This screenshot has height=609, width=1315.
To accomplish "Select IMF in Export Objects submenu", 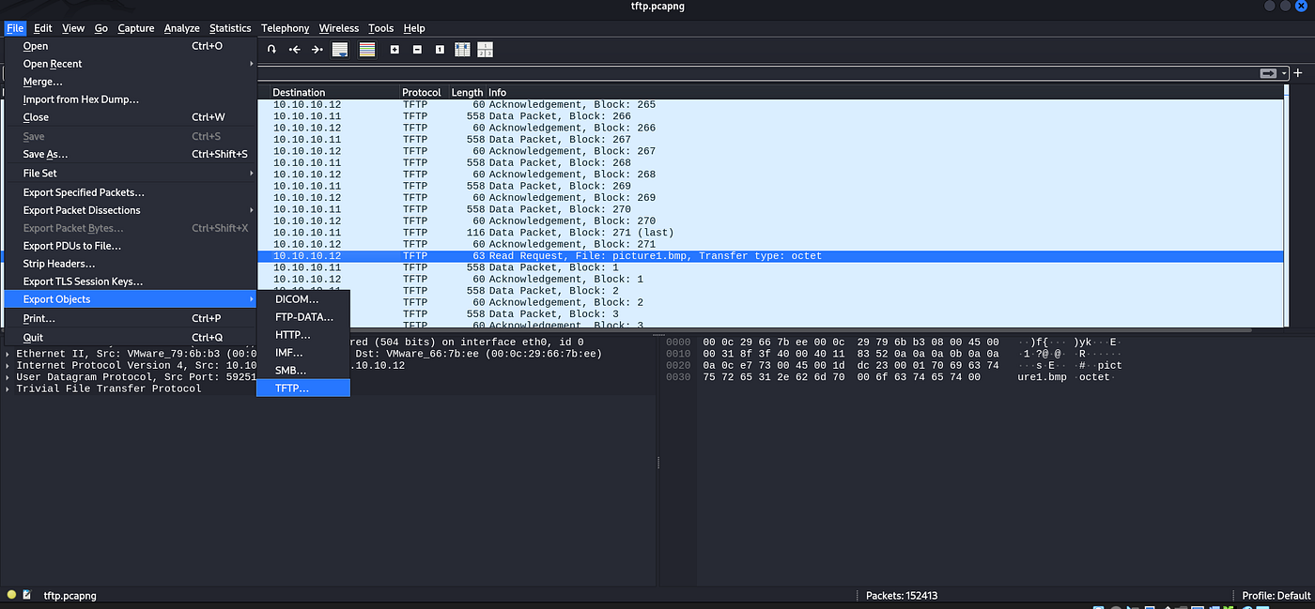I will 303,353.
